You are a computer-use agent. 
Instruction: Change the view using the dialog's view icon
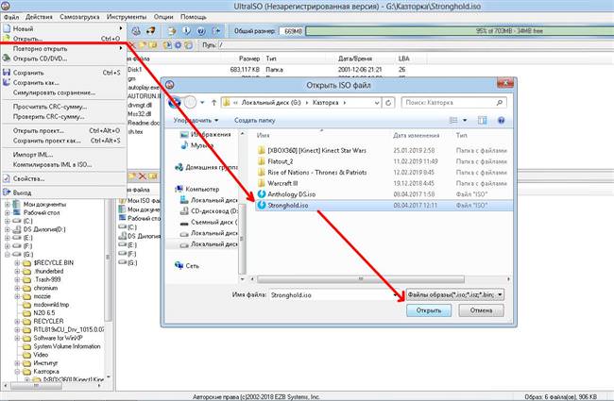(453, 121)
